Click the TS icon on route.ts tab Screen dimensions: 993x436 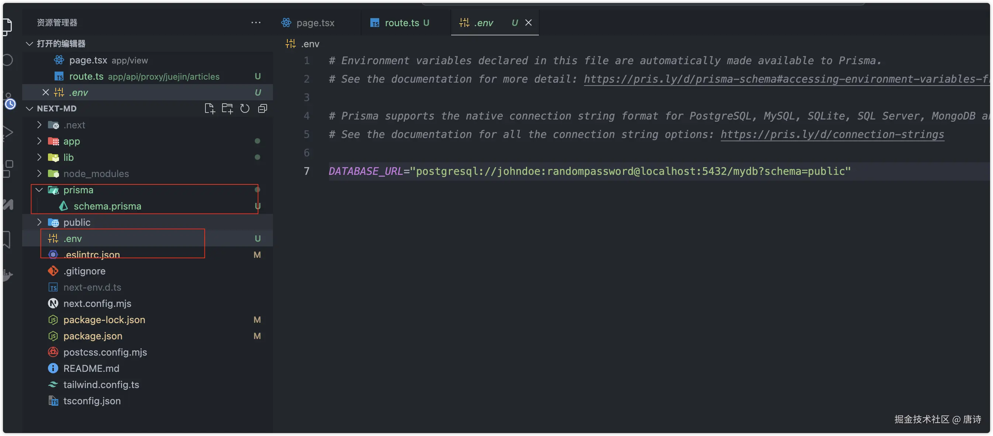click(x=375, y=23)
